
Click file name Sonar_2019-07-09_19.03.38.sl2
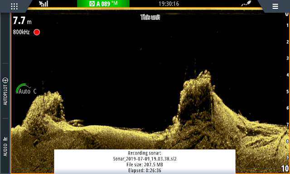point(145,159)
